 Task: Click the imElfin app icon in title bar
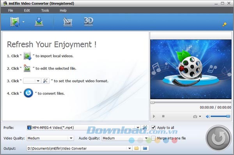[x=5, y=3]
